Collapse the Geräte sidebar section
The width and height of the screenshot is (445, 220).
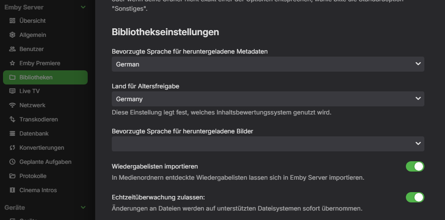click(x=83, y=208)
